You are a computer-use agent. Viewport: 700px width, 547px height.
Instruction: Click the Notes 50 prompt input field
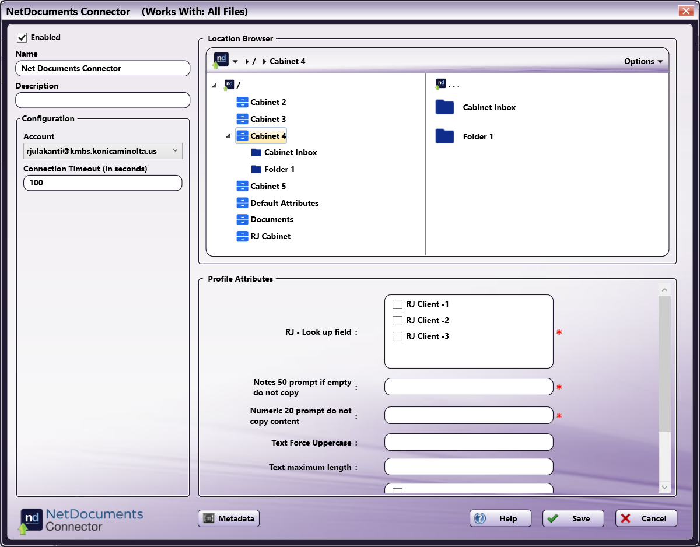[x=469, y=387]
